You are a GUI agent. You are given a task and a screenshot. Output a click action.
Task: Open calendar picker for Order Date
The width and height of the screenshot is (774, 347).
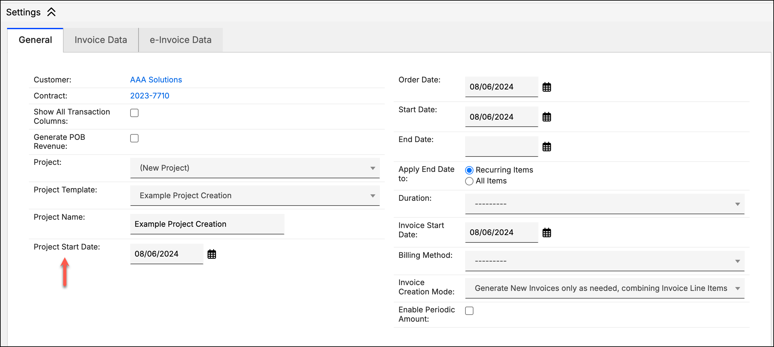(546, 87)
